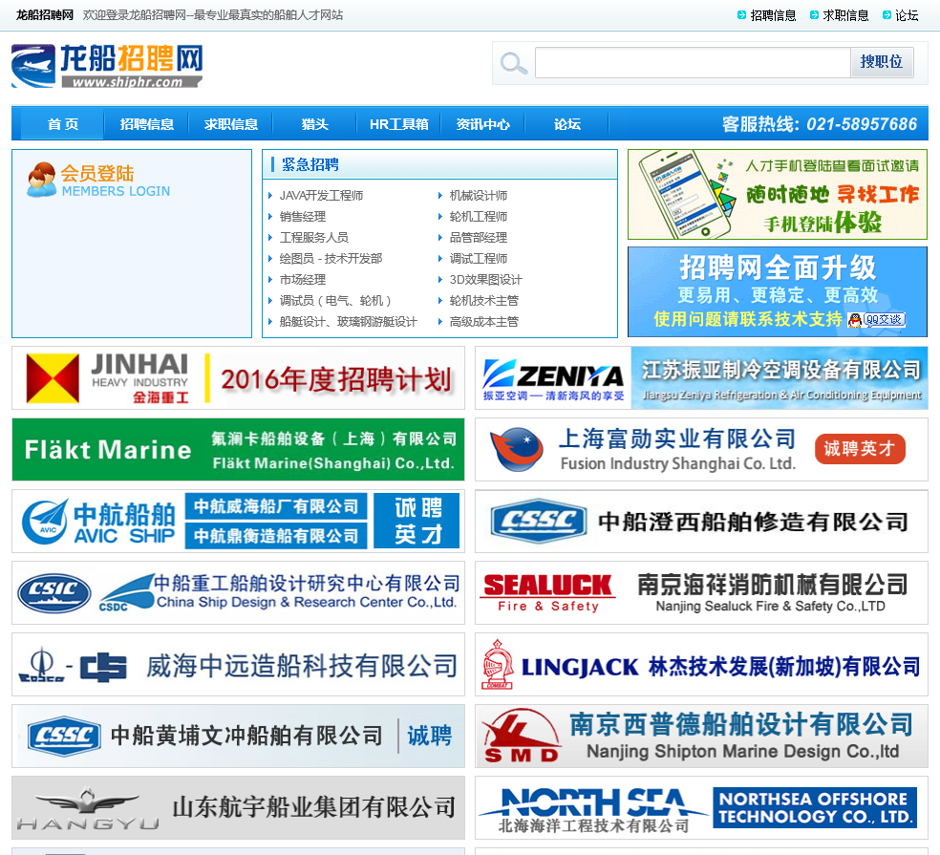Open the 招聘信息 nav tab

146,124
